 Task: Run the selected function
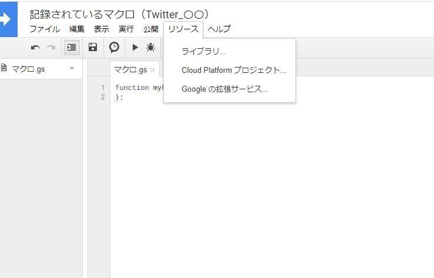coord(135,48)
